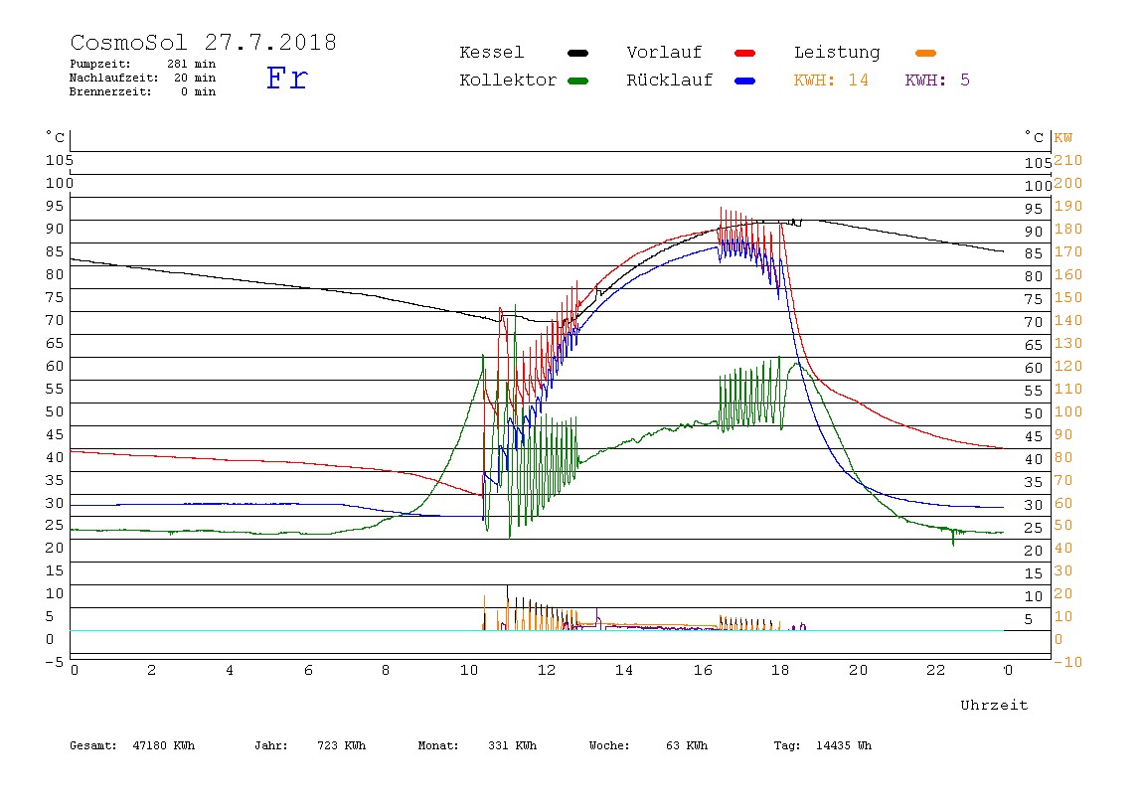Screen dimensions: 1141x807
Task: Click the "20 min" Nachlaufzeit value
Action: click(x=195, y=78)
